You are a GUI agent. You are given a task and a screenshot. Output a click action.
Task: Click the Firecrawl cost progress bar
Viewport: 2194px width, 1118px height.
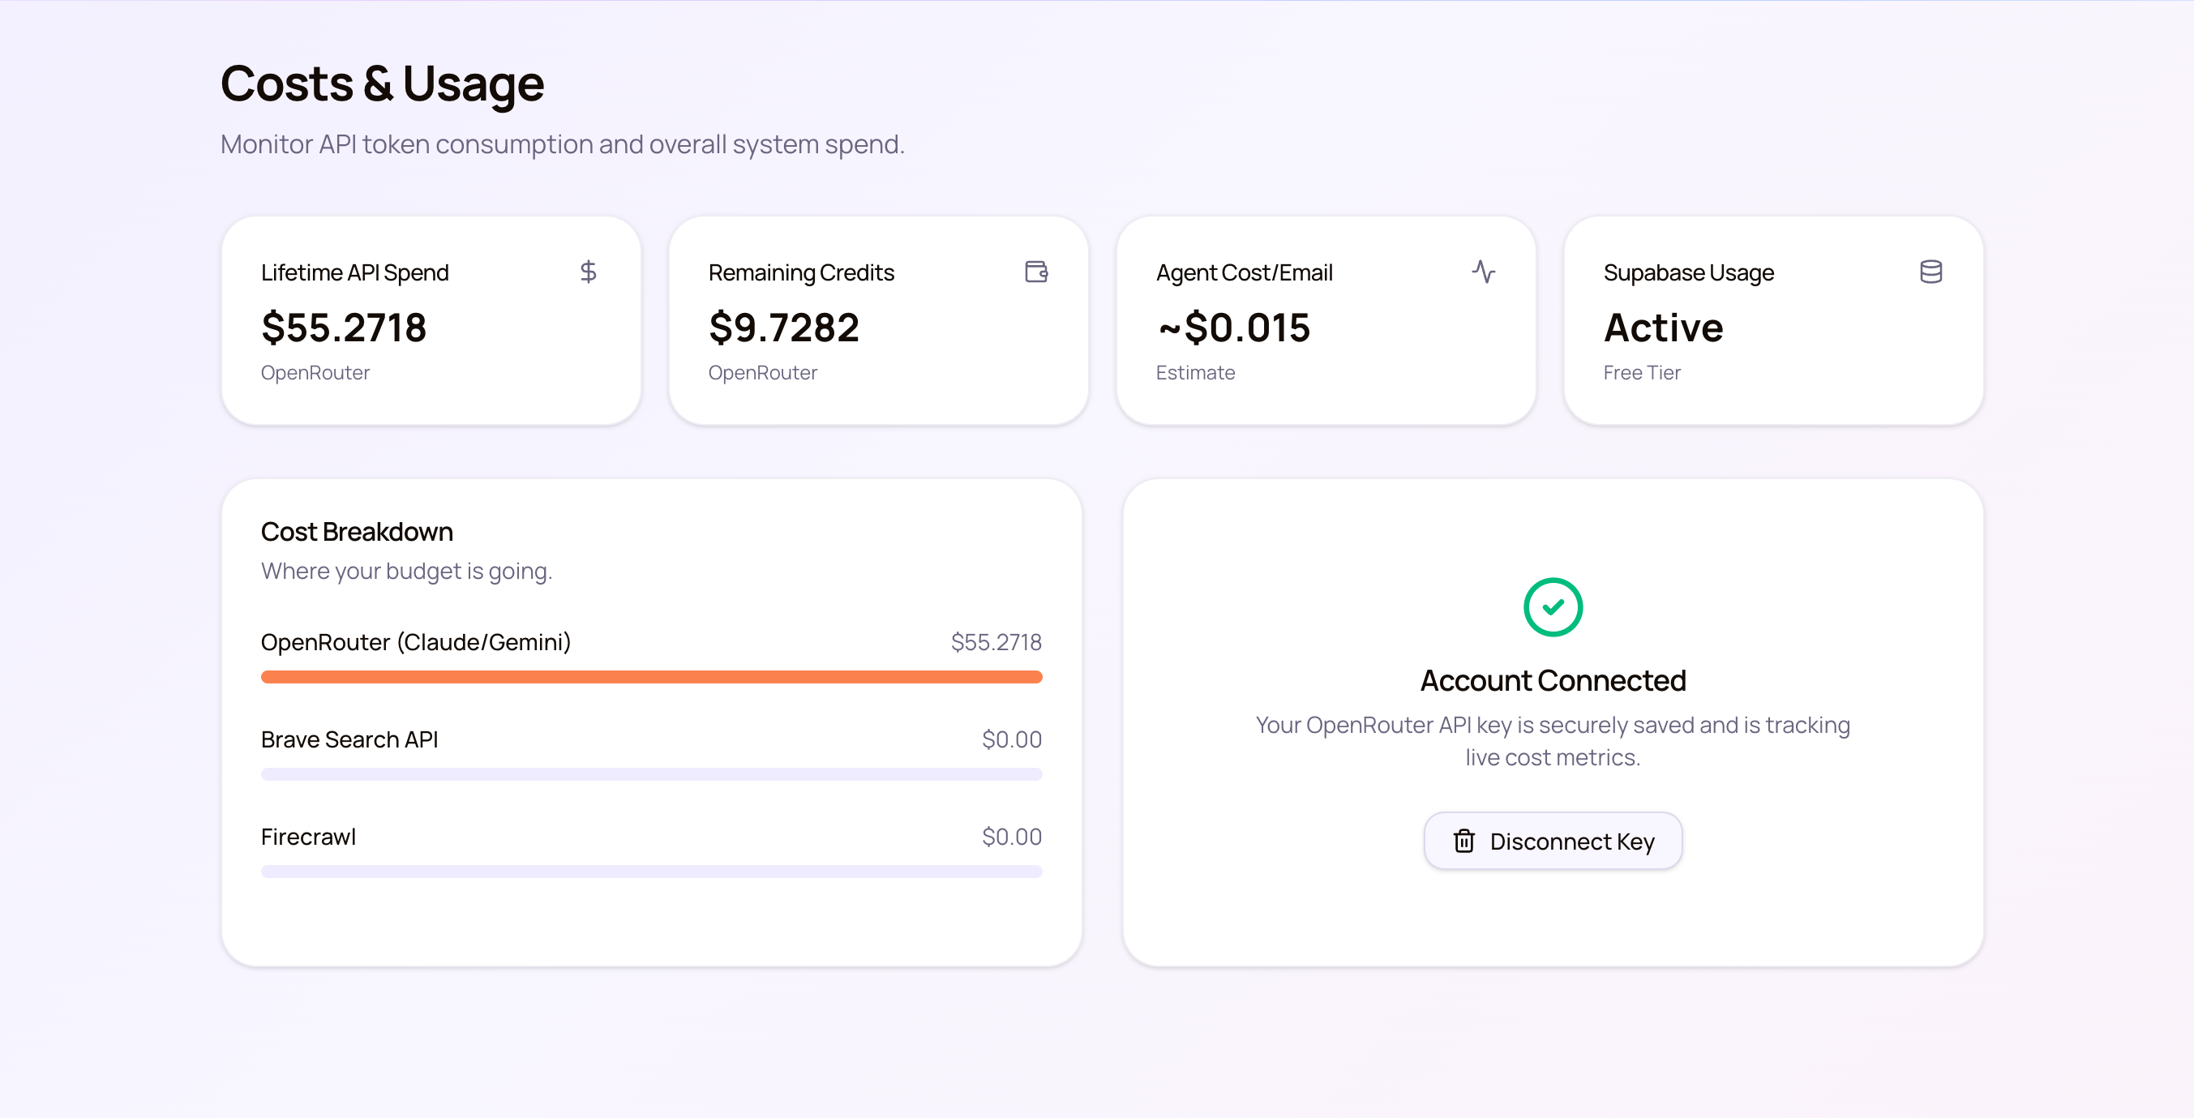tap(652, 872)
